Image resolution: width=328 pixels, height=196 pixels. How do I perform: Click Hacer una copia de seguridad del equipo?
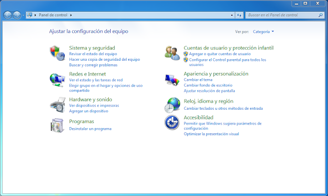(x=105, y=59)
